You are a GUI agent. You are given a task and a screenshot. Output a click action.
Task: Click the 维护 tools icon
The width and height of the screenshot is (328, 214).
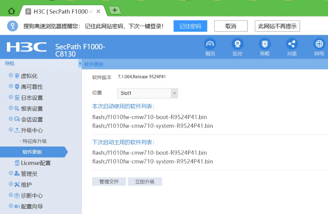[x=17, y=184]
